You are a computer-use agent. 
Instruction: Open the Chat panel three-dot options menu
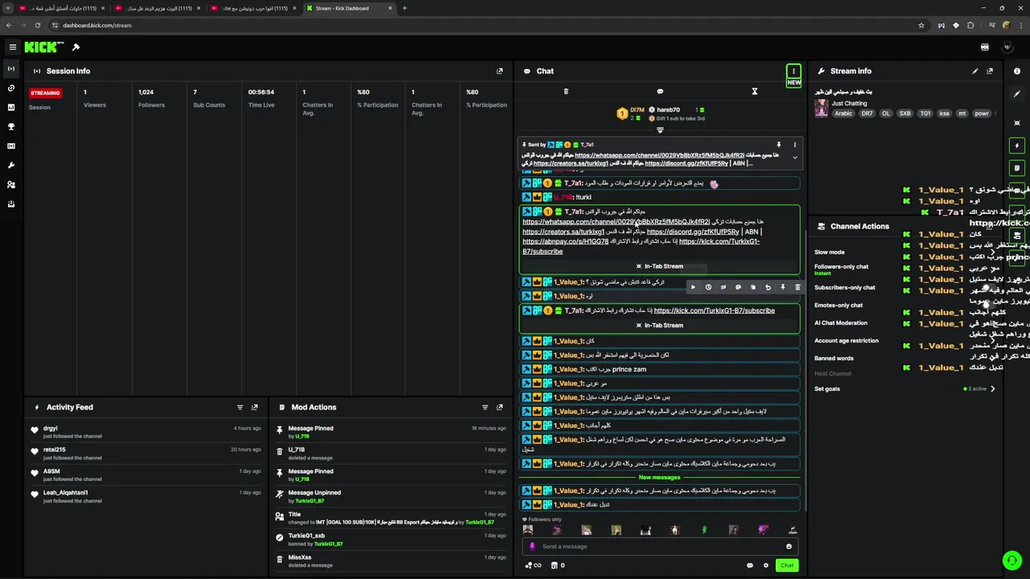tap(793, 71)
